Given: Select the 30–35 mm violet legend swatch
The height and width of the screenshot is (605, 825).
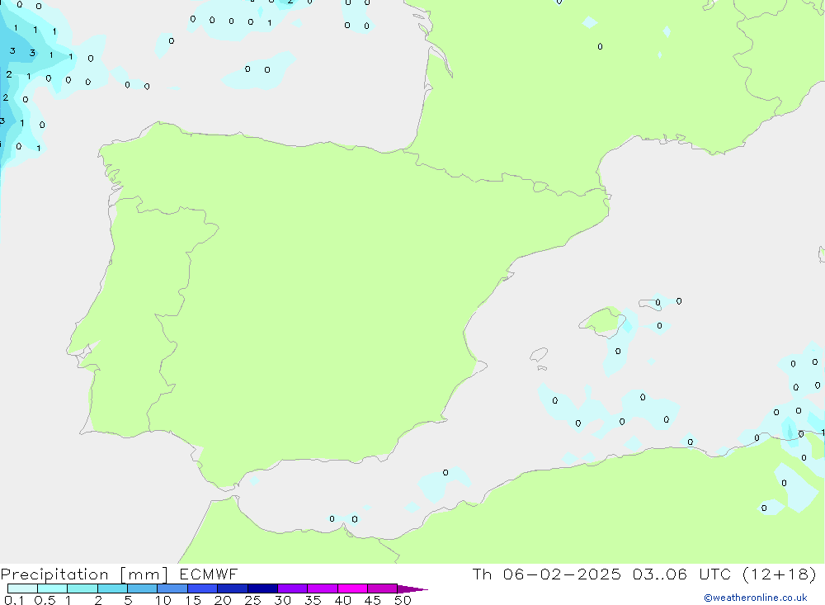Looking at the screenshot, I should 293,588.
